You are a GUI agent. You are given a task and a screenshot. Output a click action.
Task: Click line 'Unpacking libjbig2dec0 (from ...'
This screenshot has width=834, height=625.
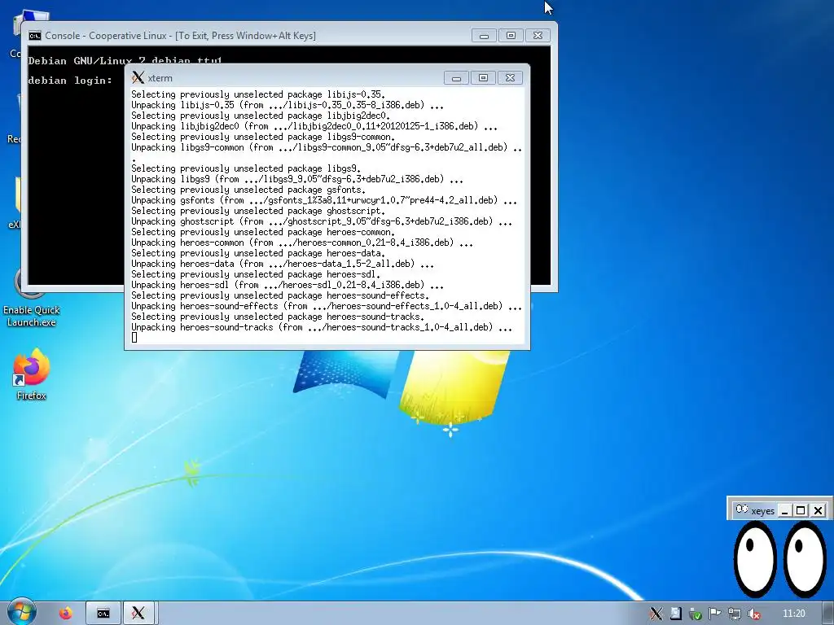click(314, 126)
